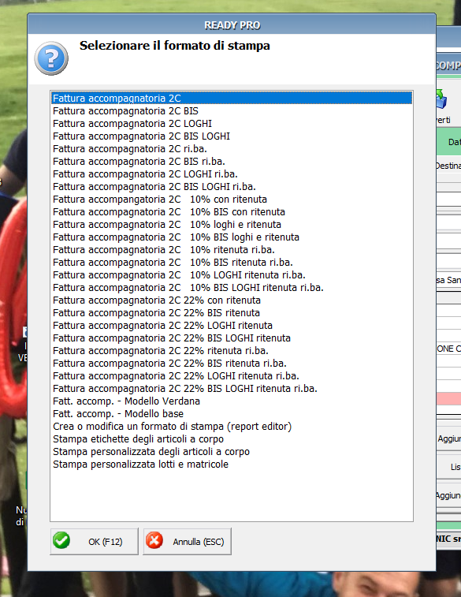Choose Stampa personalizzata lotti e matricole
Viewport: 461px width, 597px height.
point(232,465)
